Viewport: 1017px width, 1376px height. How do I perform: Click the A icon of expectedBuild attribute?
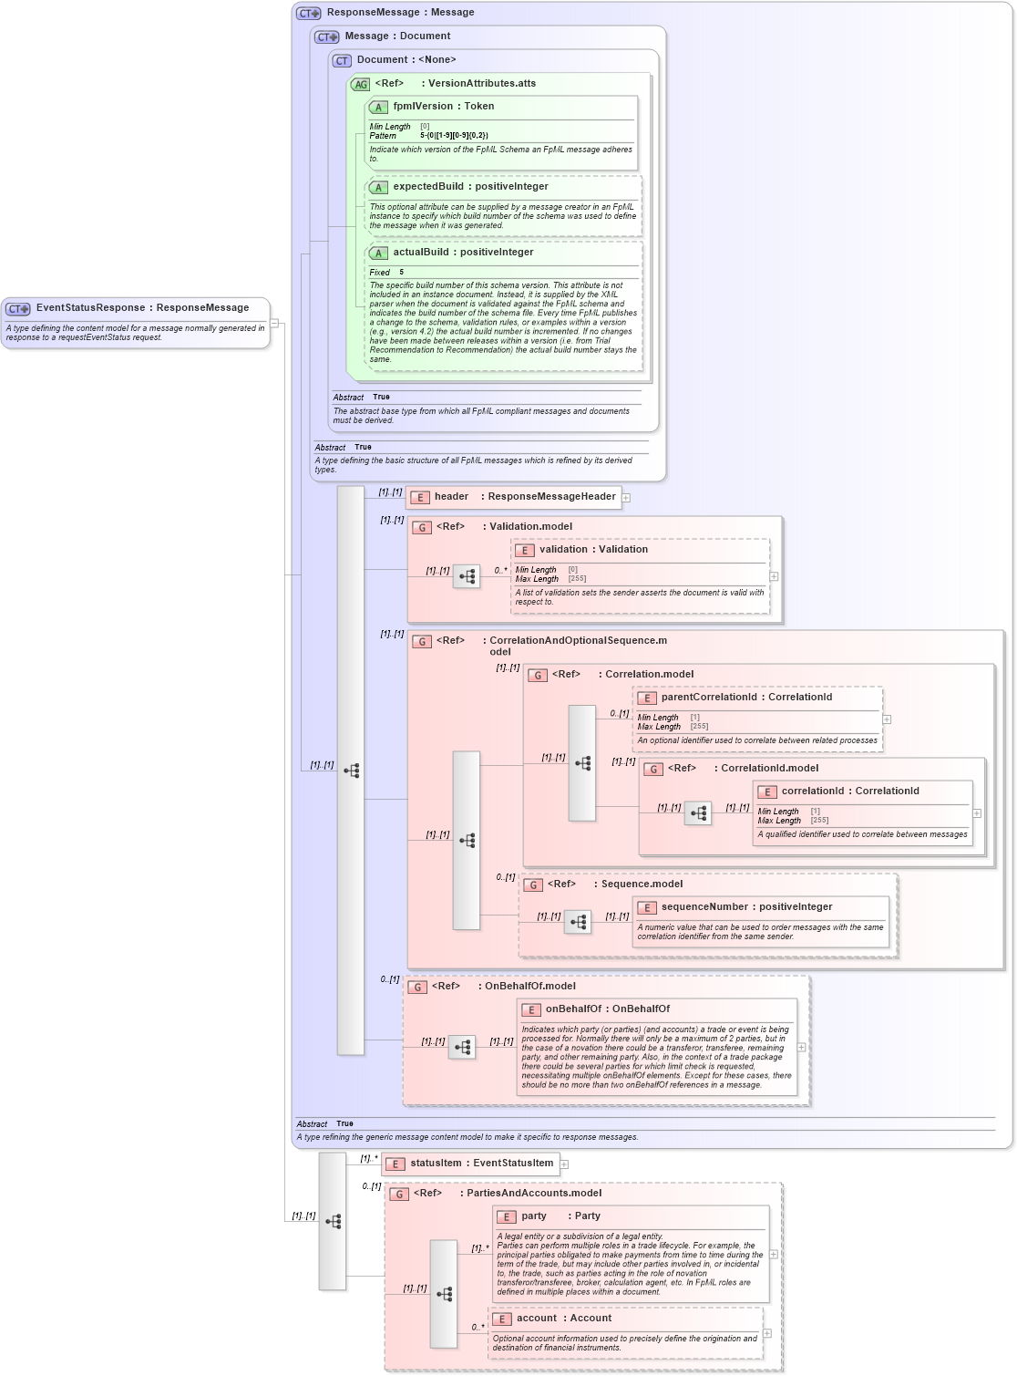(377, 186)
